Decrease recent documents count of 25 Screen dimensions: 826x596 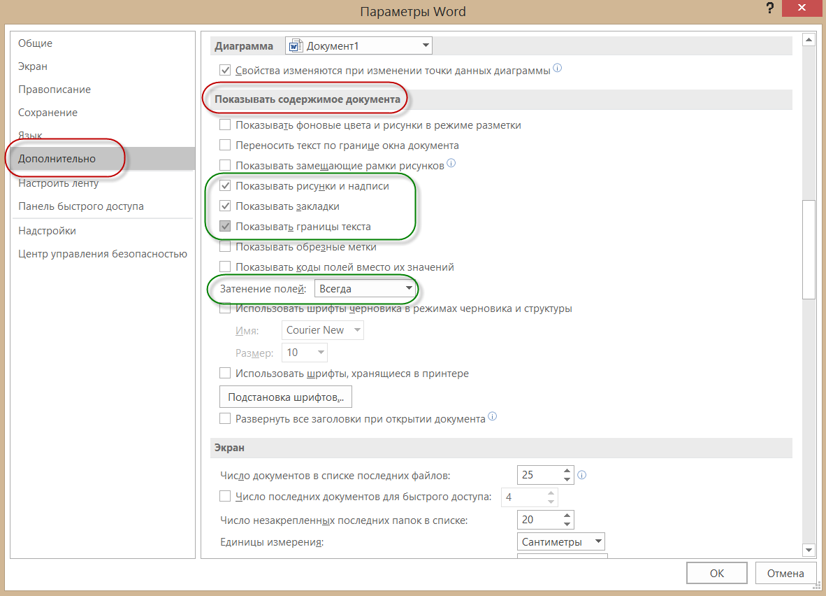567,479
